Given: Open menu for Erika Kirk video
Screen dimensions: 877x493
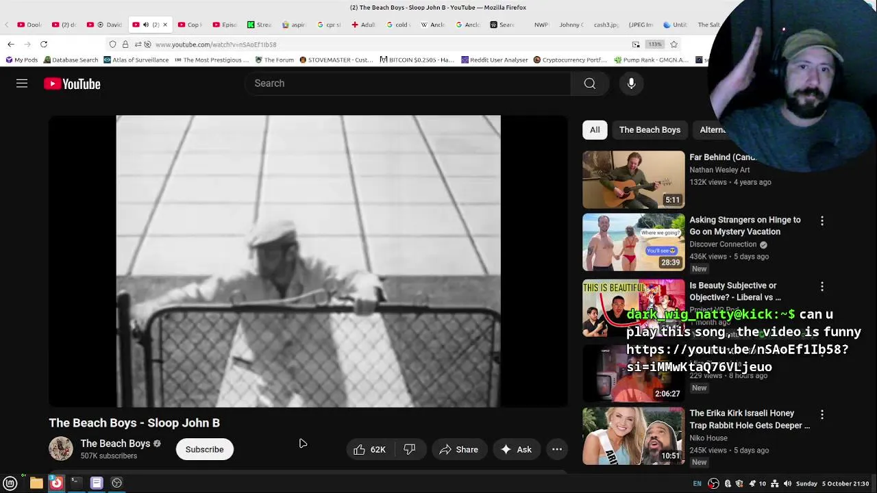Looking at the screenshot, I should [822, 414].
